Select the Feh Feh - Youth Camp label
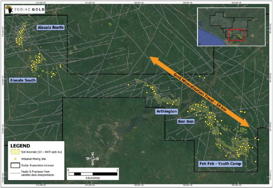 pyautogui.click(x=220, y=164)
